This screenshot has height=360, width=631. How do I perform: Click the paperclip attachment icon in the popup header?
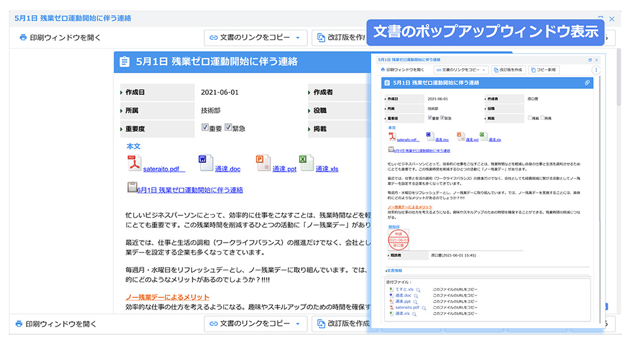587,83
